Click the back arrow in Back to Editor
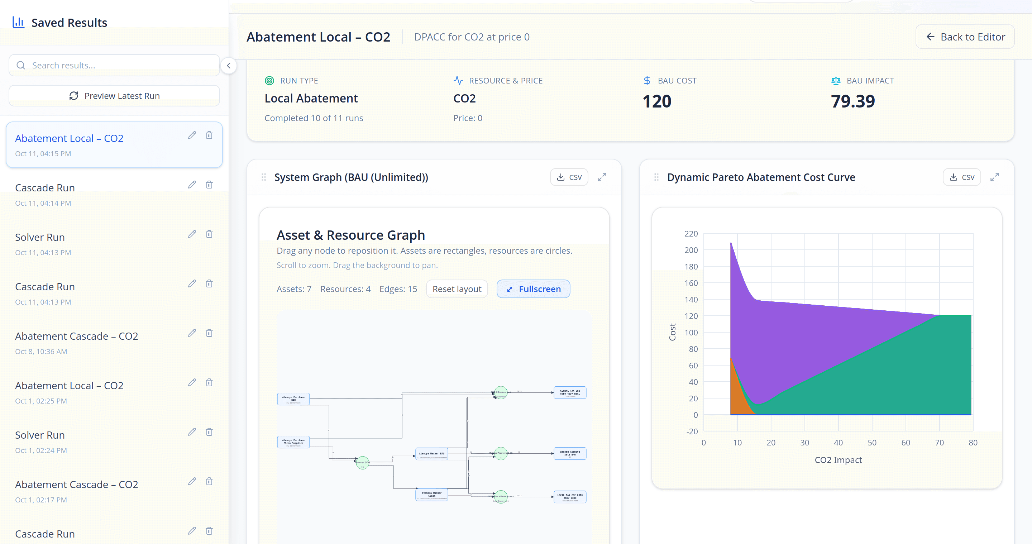Image resolution: width=1032 pixels, height=544 pixels. tap(930, 37)
